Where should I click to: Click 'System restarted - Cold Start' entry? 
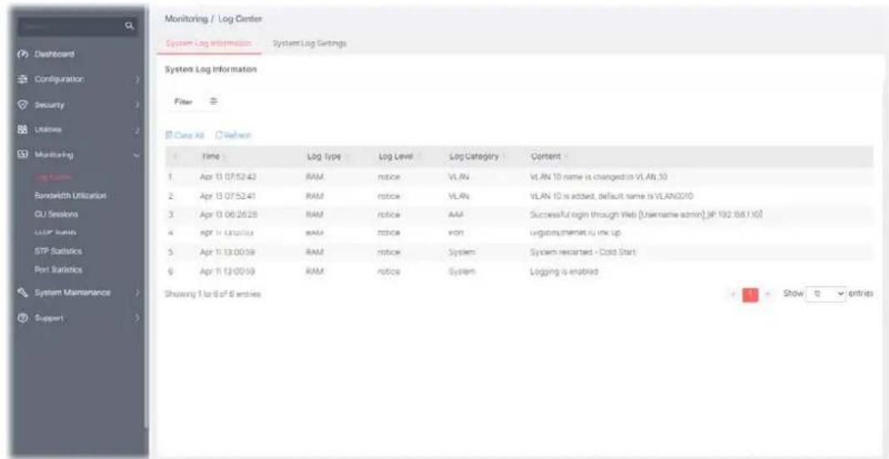[x=583, y=251]
